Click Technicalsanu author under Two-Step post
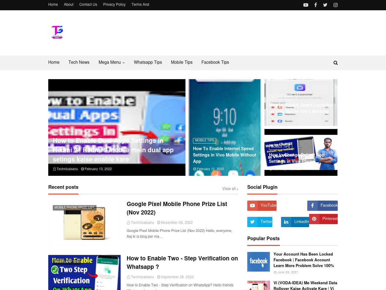This screenshot has width=386, height=290. click(x=141, y=277)
